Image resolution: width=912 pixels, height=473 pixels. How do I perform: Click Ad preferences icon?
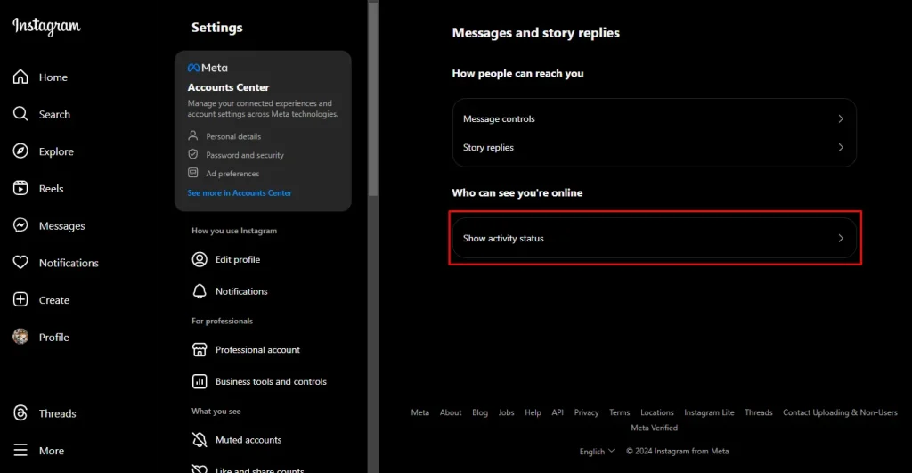pyautogui.click(x=193, y=173)
